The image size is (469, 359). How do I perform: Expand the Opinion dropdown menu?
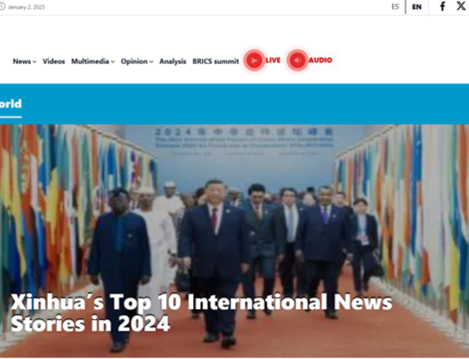click(x=137, y=61)
